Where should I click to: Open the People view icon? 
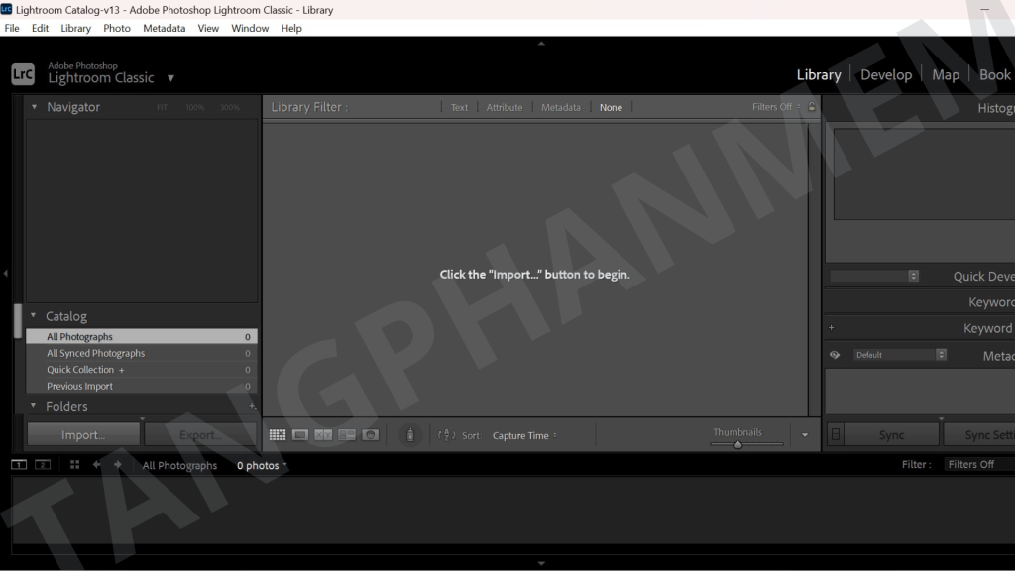tap(370, 435)
